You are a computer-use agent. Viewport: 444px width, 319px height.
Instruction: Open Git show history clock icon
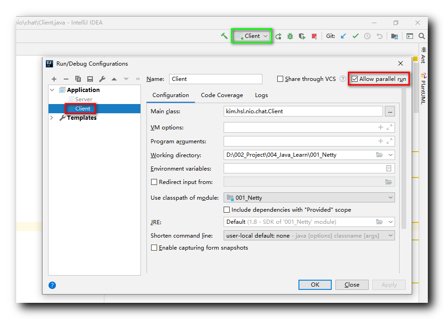coord(367,36)
